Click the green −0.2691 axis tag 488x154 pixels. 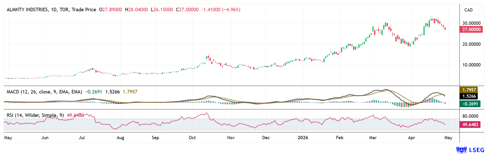pyautogui.click(x=470, y=104)
